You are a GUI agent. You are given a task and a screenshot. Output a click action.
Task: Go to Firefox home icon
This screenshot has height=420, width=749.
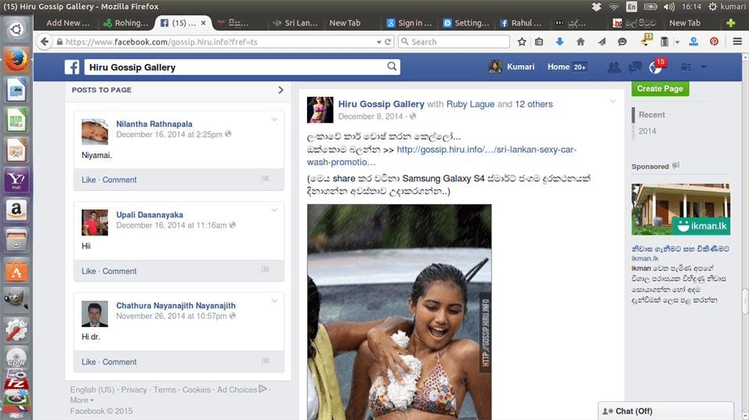(581, 42)
